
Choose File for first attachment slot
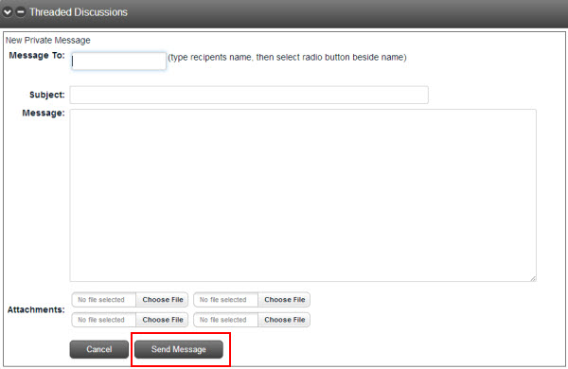tap(162, 300)
